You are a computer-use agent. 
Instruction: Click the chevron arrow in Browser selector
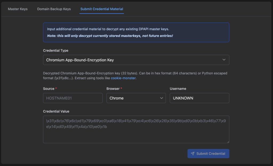click(161, 98)
